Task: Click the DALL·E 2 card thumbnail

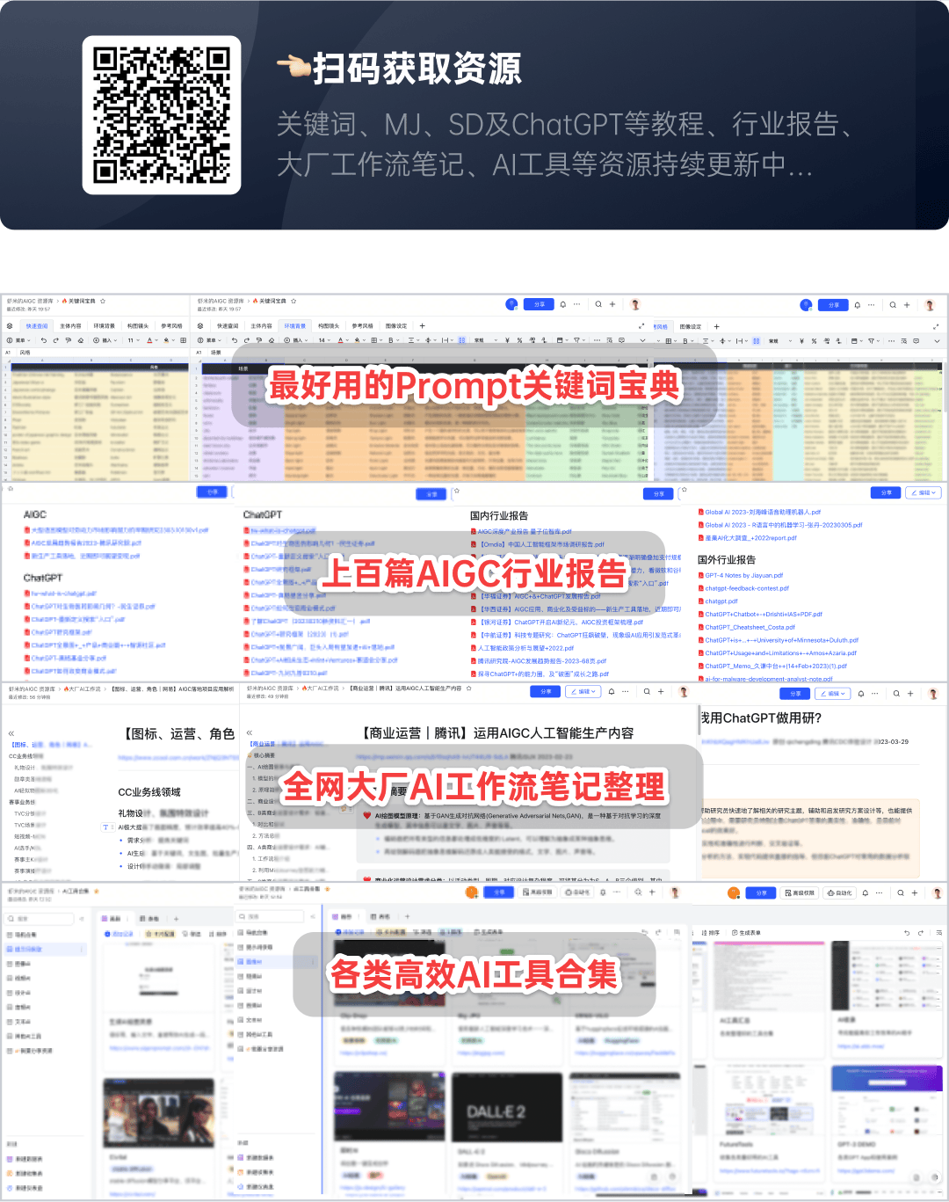Action: 507,1107
